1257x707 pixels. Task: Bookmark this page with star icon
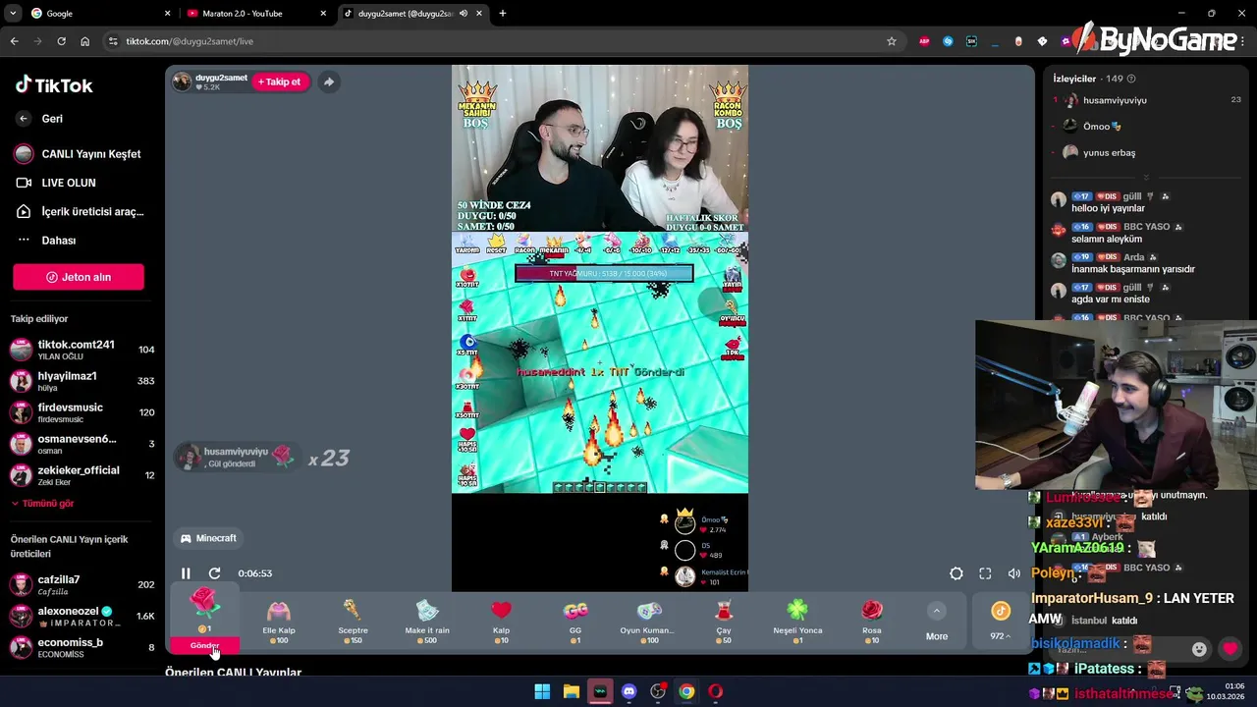pos(892,41)
